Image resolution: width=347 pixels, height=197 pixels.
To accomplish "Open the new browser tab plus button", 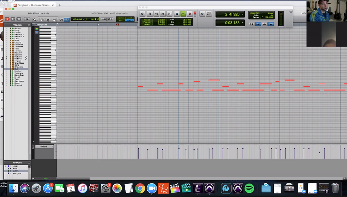I will (x=59, y=5).
